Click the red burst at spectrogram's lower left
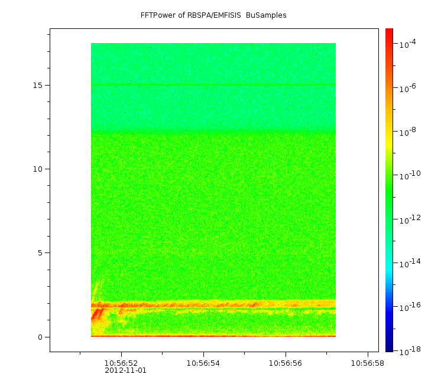 coord(96,311)
